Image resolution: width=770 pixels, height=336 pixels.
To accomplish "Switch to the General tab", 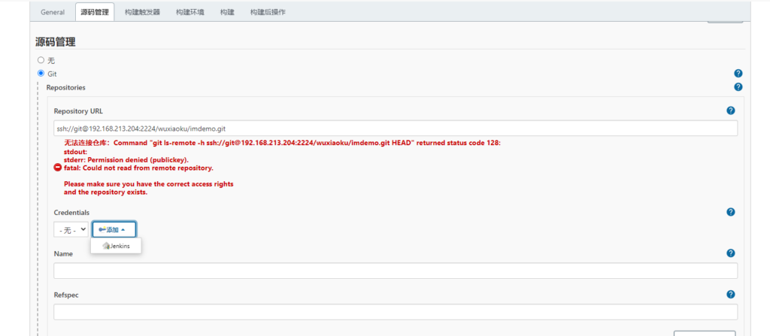I will pyautogui.click(x=53, y=12).
